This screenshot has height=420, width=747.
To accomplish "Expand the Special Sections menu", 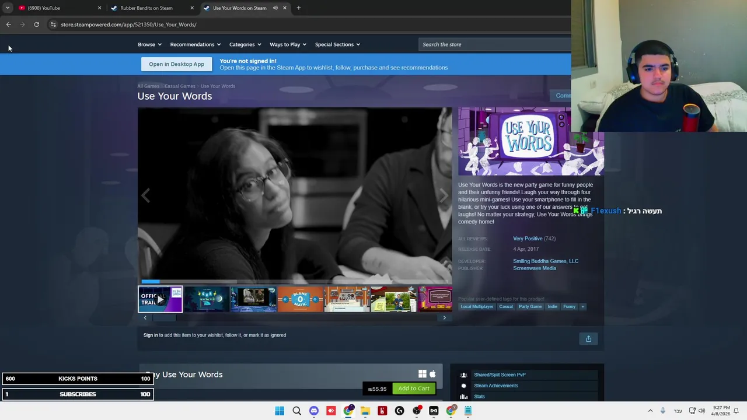I will pos(337,44).
